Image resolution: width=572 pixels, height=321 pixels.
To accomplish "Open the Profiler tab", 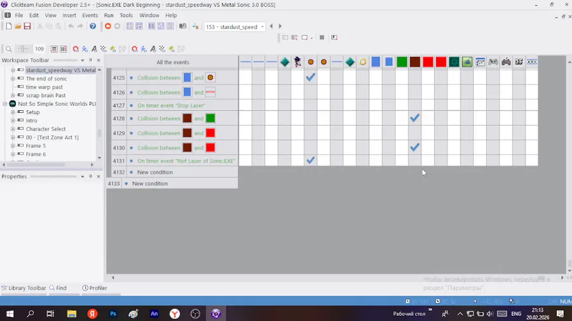I will 95,288.
